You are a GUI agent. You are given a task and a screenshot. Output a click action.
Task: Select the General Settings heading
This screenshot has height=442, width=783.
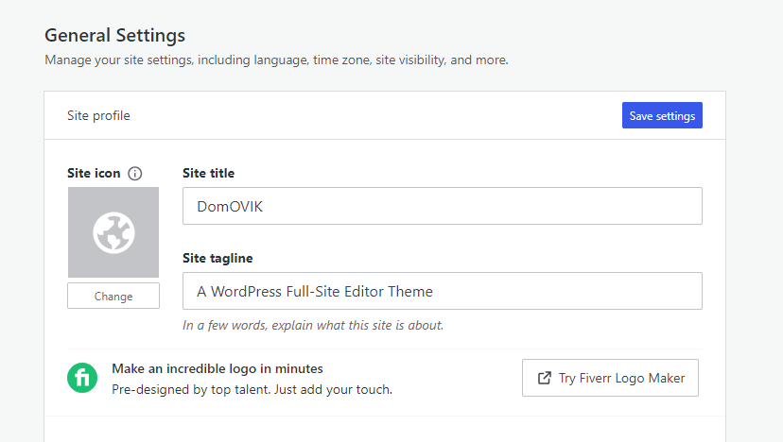coord(114,36)
